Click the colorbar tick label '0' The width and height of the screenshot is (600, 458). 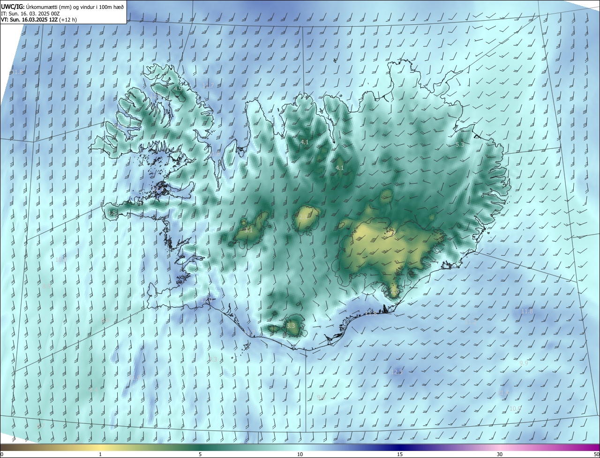pyautogui.click(x=2, y=455)
